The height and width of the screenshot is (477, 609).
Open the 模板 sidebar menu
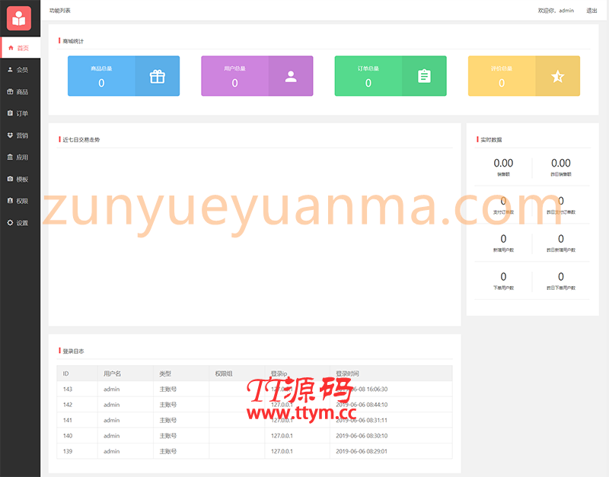pyautogui.click(x=21, y=179)
